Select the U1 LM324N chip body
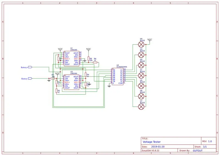This screenshot has width=220, height=156. coord(71,59)
